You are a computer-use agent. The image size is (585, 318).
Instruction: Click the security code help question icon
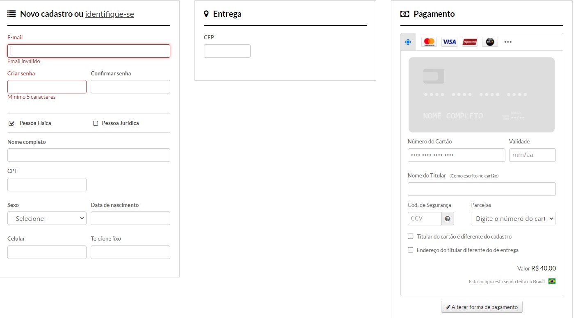(448, 218)
